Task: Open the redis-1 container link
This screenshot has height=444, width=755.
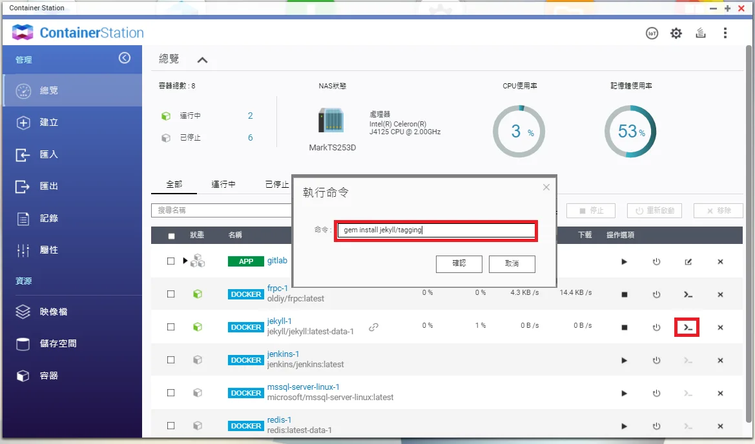Action: [279, 420]
